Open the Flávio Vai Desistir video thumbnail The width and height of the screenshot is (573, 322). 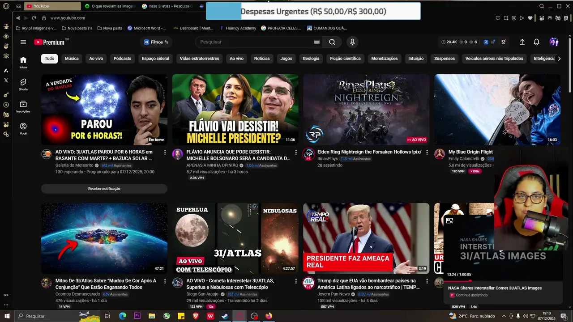coord(235,110)
